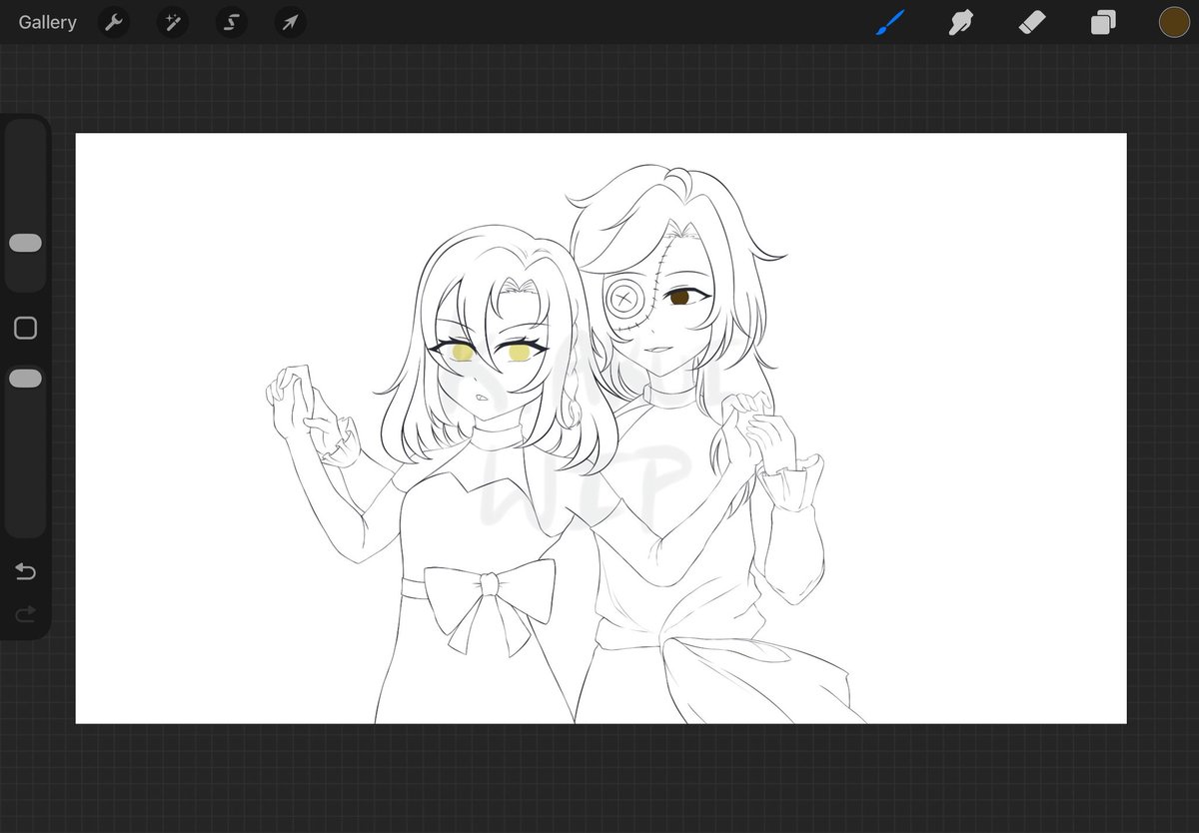The image size is (1199, 833).
Task: Open the Eraser brush library
Action: (x=1031, y=22)
